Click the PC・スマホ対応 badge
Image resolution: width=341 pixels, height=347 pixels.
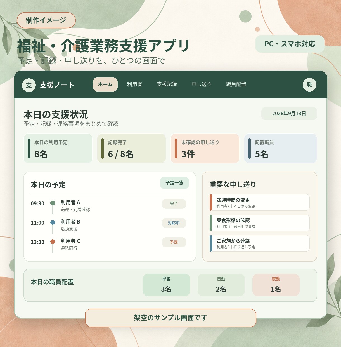pos(290,44)
